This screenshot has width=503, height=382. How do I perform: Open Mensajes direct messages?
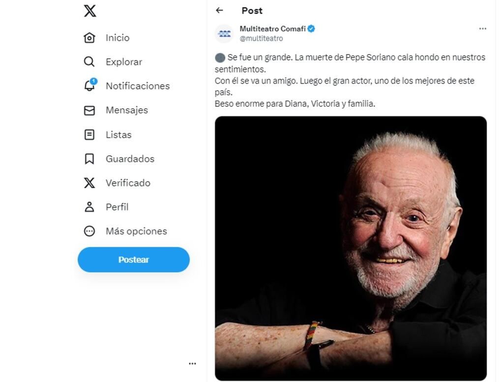tap(126, 110)
